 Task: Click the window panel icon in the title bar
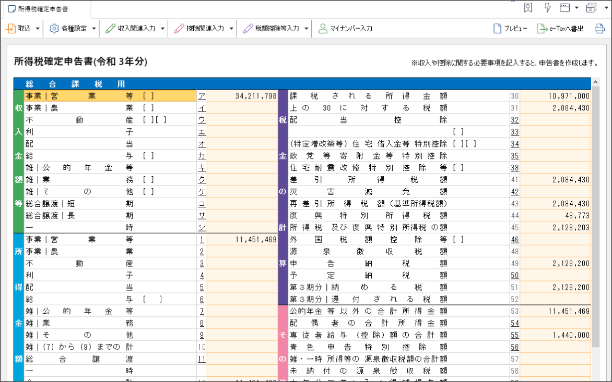tap(563, 8)
